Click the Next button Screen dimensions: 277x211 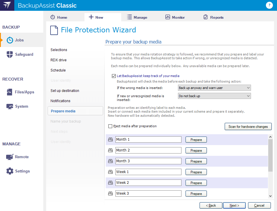[x=234, y=205]
